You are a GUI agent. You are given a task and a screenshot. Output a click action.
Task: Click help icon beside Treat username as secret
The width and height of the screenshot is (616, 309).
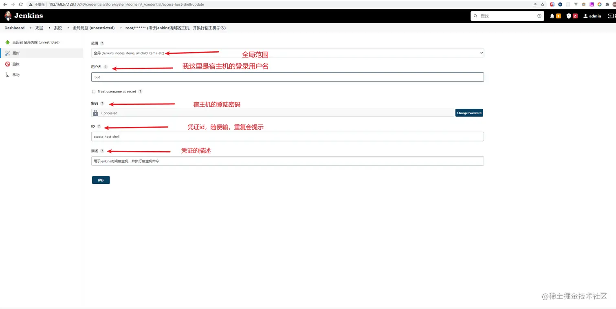pos(140,92)
